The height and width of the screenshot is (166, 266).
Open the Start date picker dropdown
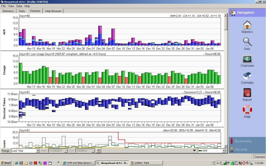66,151
